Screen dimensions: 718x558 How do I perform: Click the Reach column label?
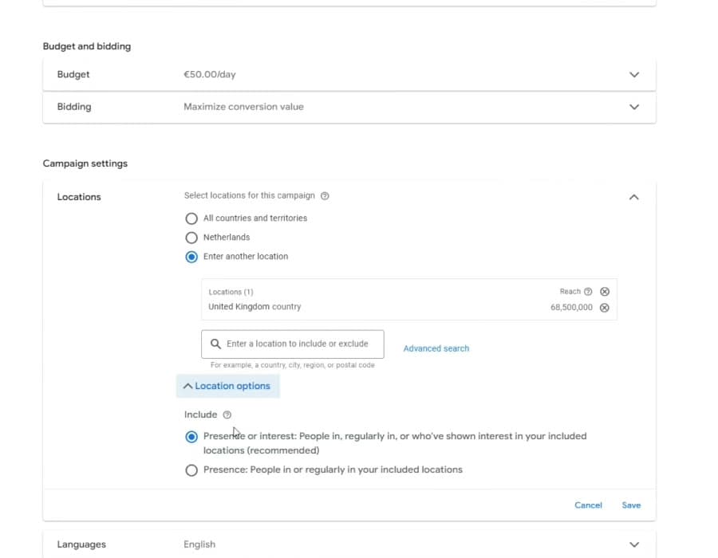[570, 291]
